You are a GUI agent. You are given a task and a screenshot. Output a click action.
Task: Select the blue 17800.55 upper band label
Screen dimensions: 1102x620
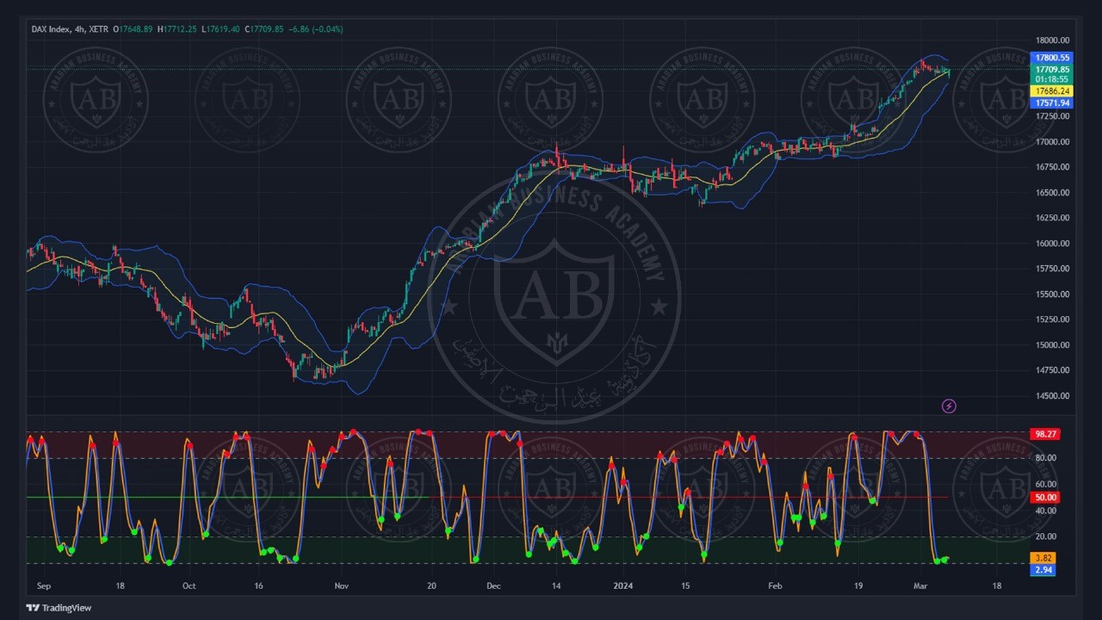click(x=1051, y=58)
